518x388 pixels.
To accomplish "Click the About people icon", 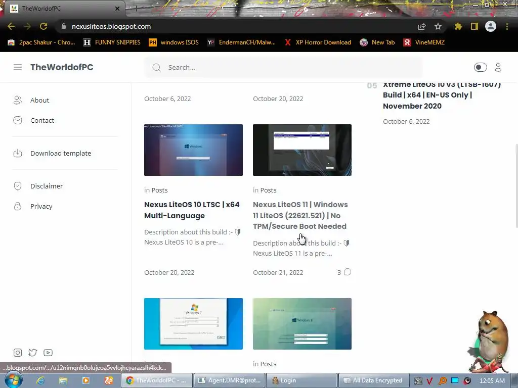I will [18, 100].
